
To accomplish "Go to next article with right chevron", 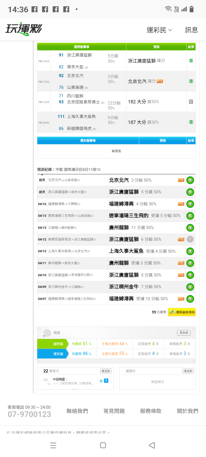I will click(x=111, y=381).
